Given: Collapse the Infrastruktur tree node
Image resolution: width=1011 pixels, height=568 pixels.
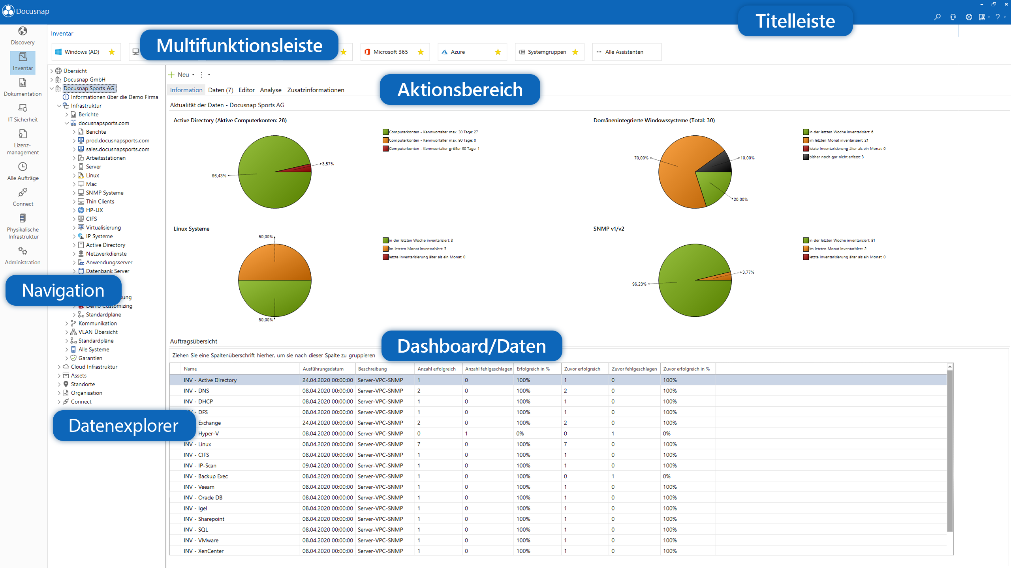Looking at the screenshot, I should pyautogui.click(x=59, y=106).
